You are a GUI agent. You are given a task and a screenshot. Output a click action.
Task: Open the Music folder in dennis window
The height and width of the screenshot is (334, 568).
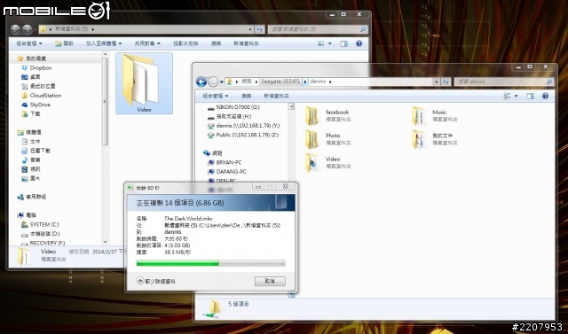click(x=434, y=115)
